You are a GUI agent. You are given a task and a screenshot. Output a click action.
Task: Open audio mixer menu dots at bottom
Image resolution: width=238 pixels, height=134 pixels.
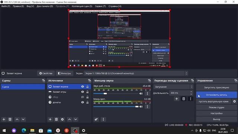coord(103,119)
